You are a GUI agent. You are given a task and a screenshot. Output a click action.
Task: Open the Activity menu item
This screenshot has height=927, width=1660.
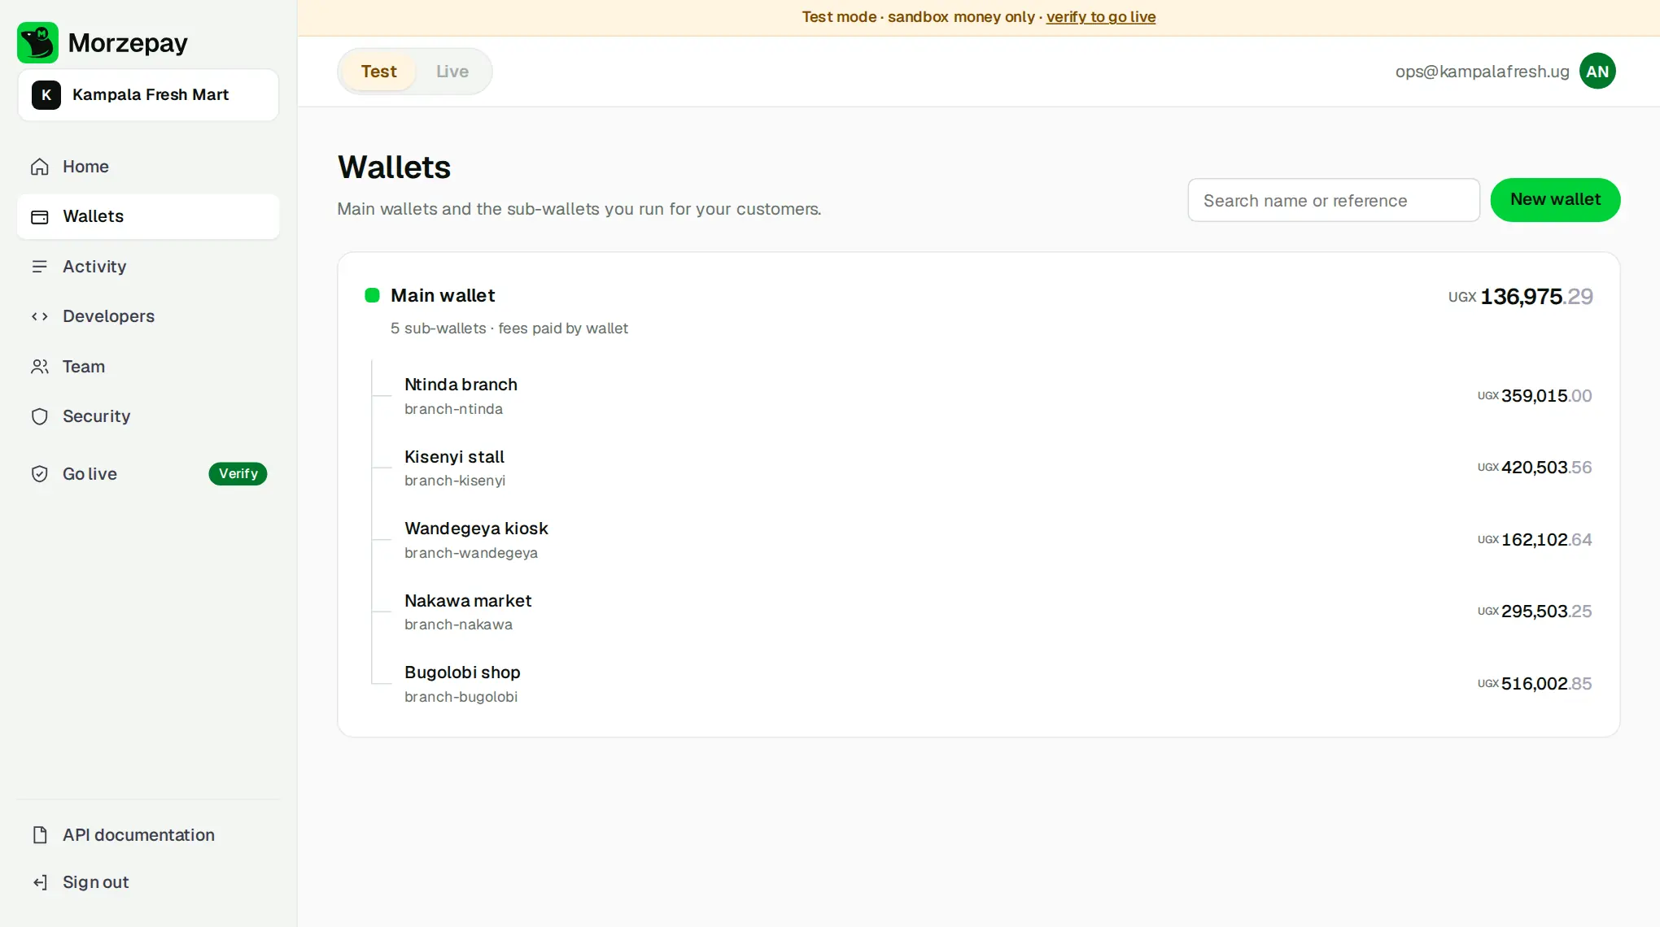(148, 267)
